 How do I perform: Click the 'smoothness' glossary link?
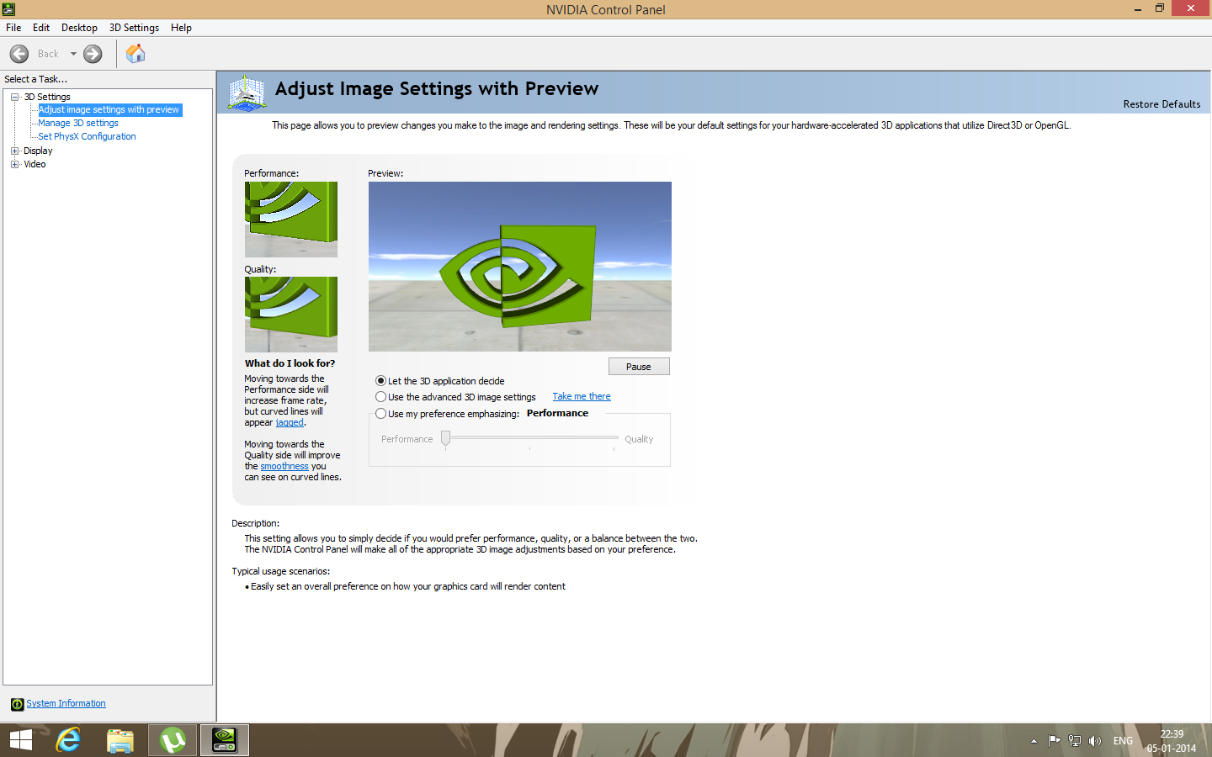[284, 466]
